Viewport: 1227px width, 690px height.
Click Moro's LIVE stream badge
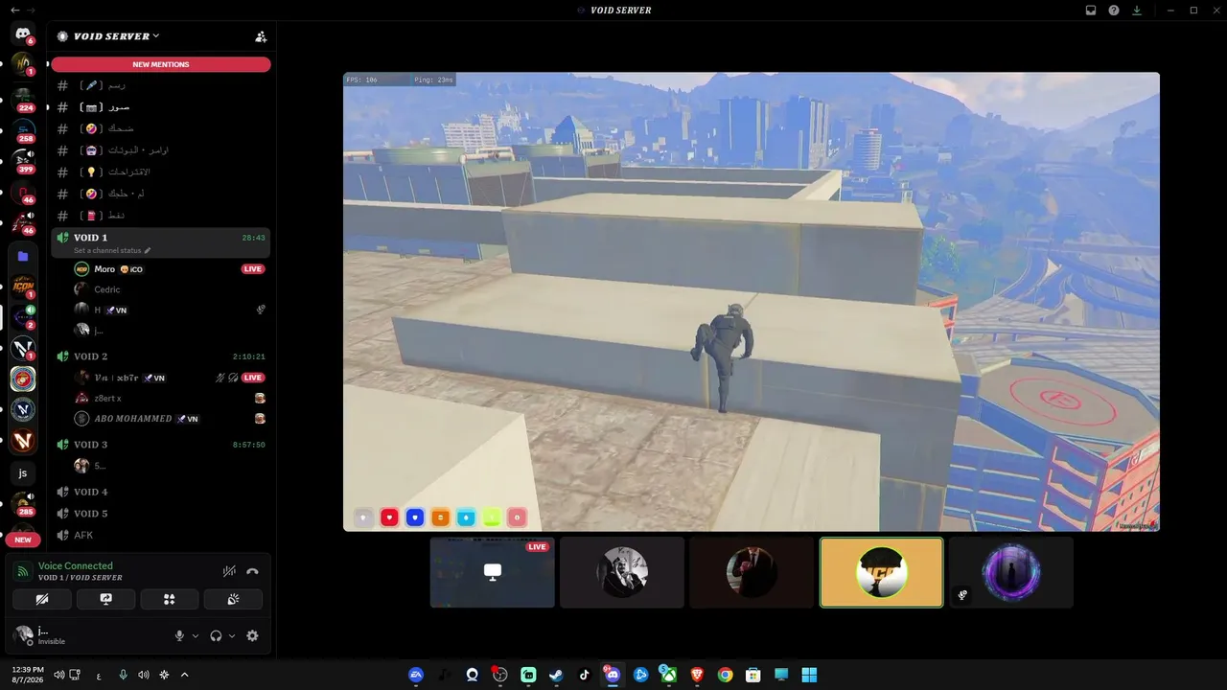[x=253, y=269]
